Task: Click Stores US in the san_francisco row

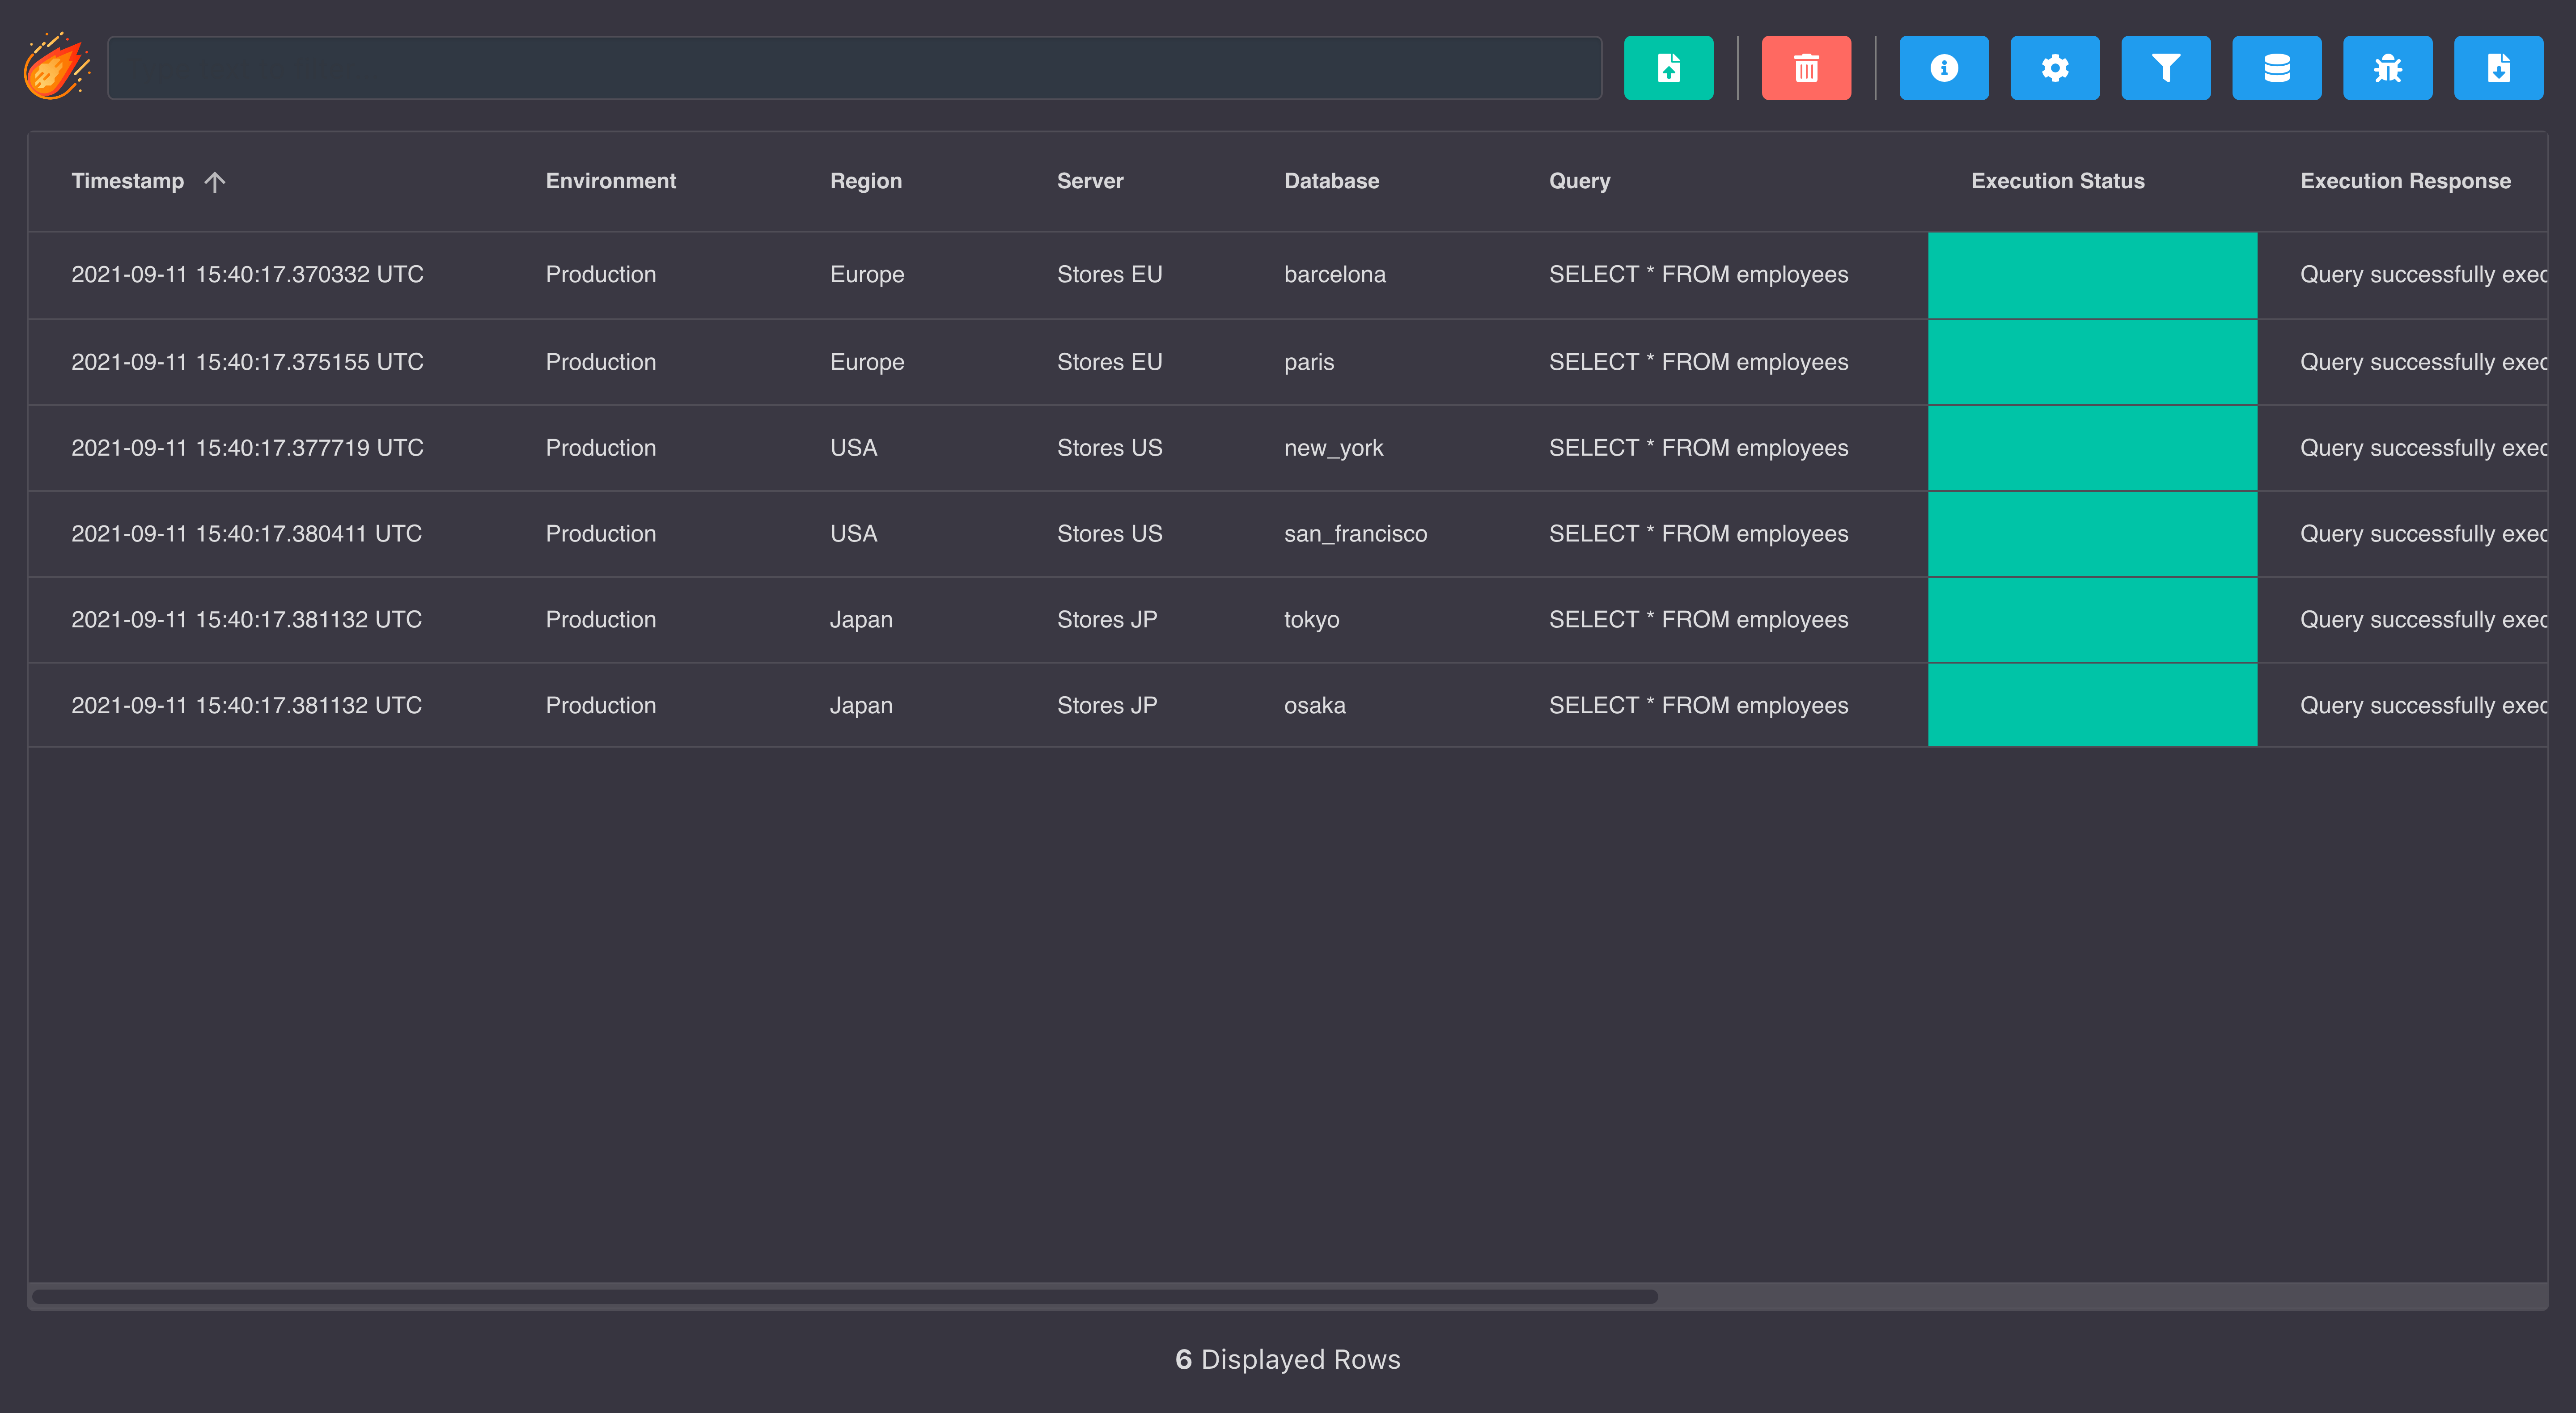Action: (x=1110, y=534)
